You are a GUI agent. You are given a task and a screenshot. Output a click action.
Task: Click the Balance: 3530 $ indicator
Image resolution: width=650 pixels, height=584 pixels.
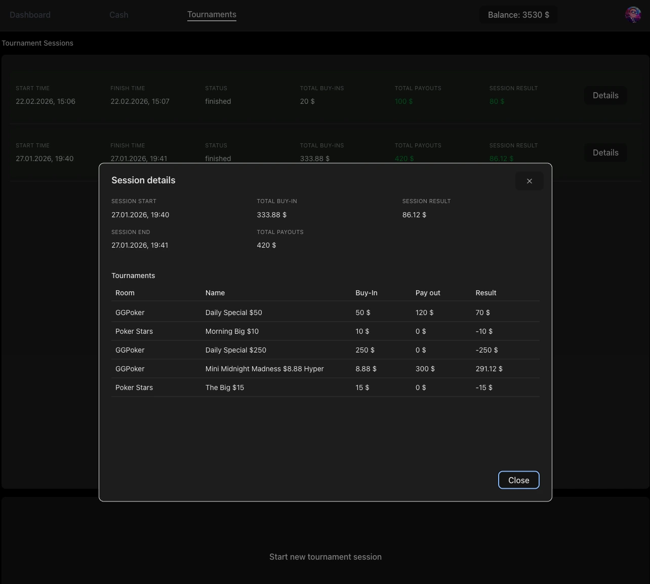(518, 15)
